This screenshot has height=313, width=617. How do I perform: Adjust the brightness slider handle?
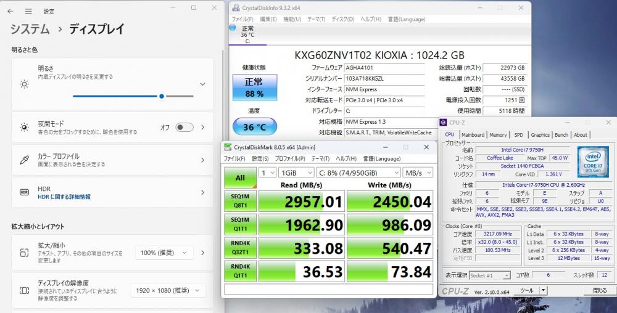click(x=161, y=96)
